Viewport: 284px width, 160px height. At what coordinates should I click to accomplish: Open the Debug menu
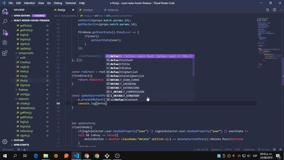click(x=58, y=3)
